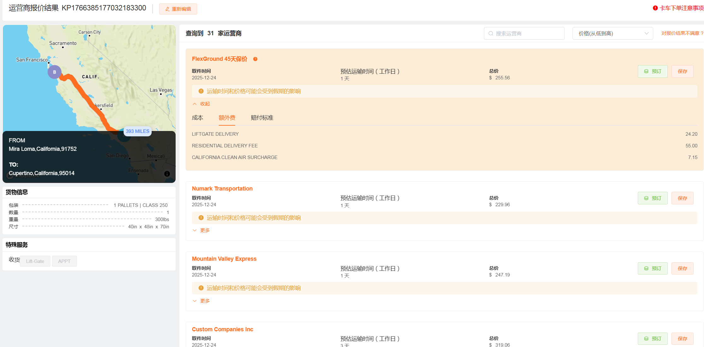Toggle the Lift-Gate service tag
Screen dimensions: 704x347
click(35, 261)
